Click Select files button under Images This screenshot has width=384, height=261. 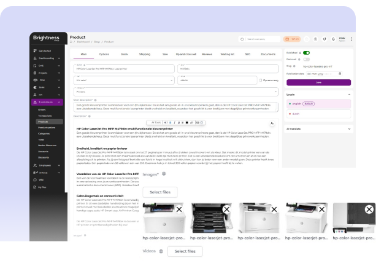coord(160,192)
